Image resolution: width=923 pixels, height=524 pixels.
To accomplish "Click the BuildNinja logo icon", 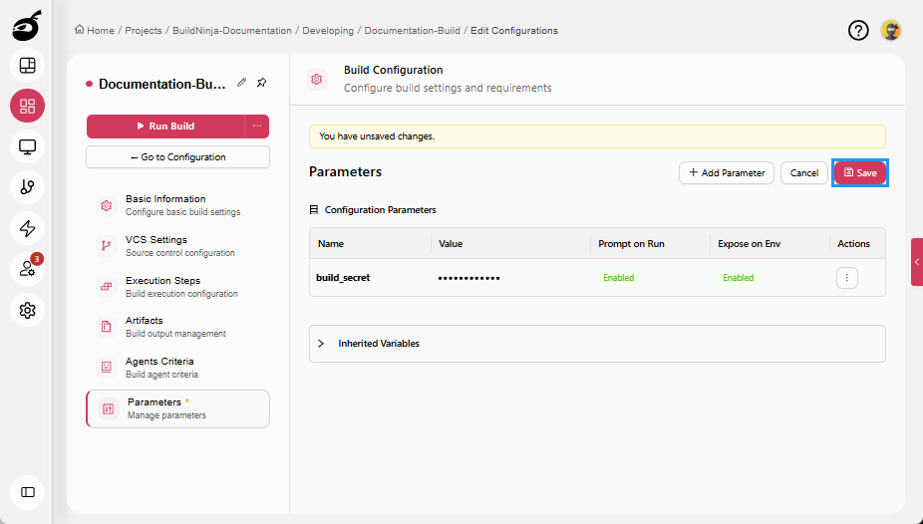I will coord(27,26).
